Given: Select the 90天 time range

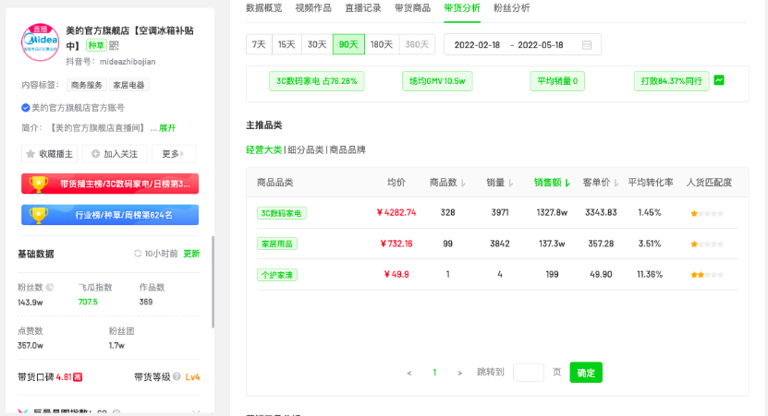Looking at the screenshot, I should click(x=348, y=44).
